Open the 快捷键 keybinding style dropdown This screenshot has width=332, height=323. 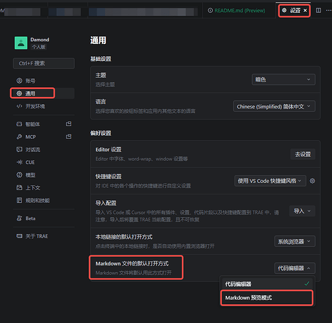click(x=270, y=181)
